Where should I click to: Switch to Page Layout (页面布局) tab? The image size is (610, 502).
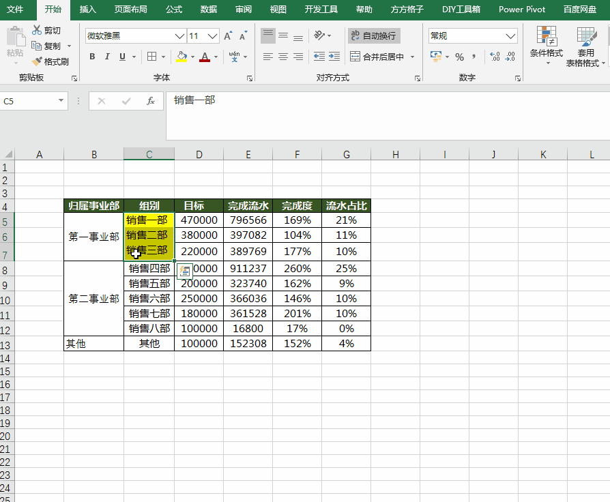tap(131, 10)
